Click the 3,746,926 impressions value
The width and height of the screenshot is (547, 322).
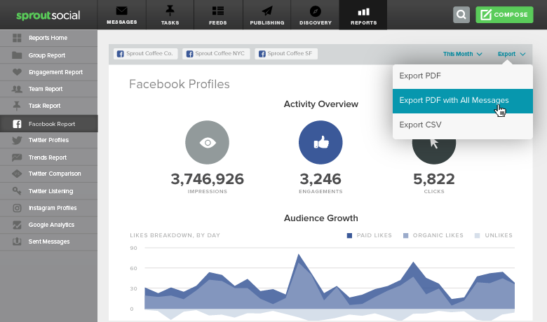[207, 179]
